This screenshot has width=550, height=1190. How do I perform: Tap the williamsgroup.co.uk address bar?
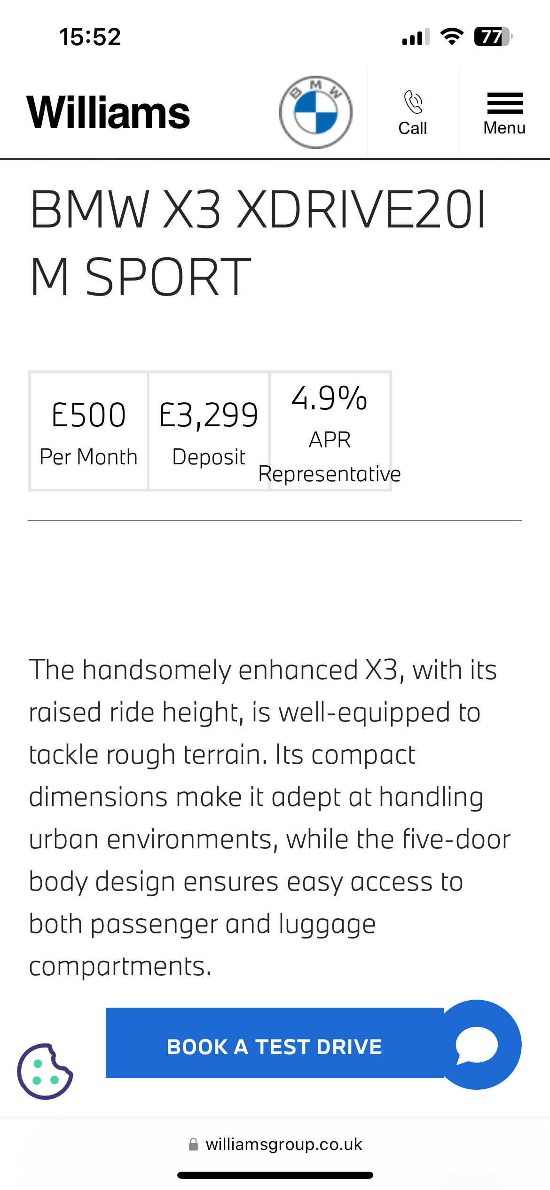point(283,1144)
